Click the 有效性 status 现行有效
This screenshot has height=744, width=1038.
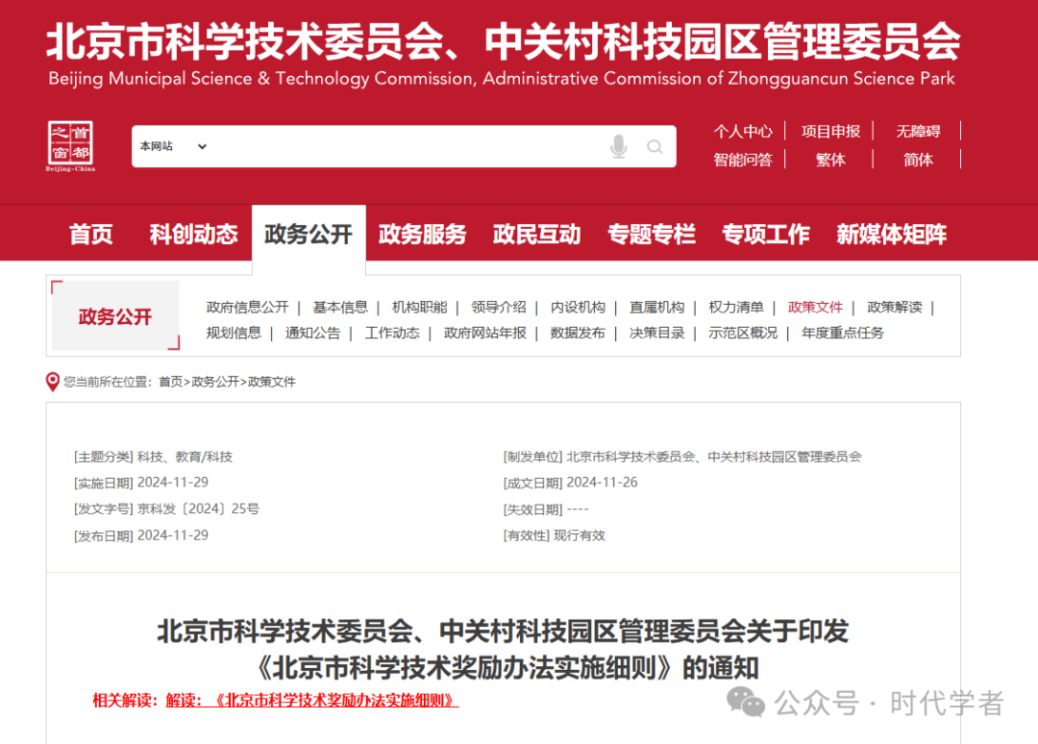580,535
